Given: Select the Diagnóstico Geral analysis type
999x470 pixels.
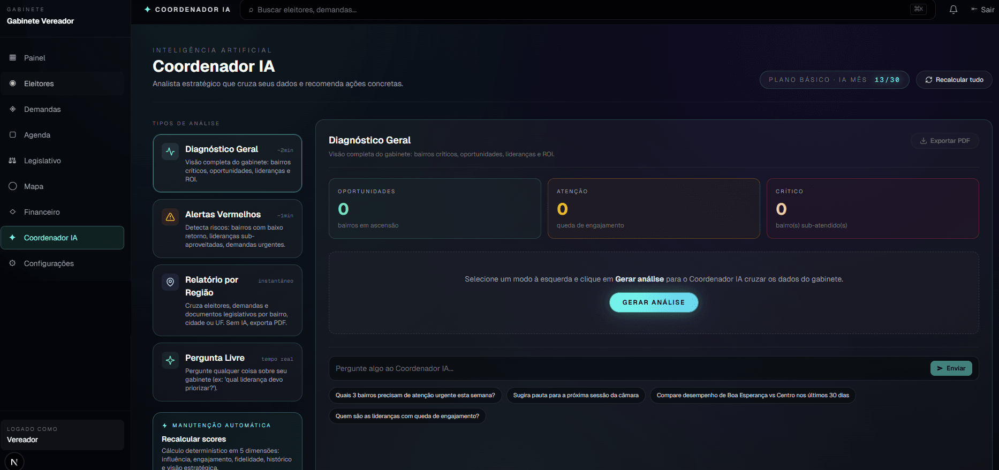Looking at the screenshot, I should 228,163.
